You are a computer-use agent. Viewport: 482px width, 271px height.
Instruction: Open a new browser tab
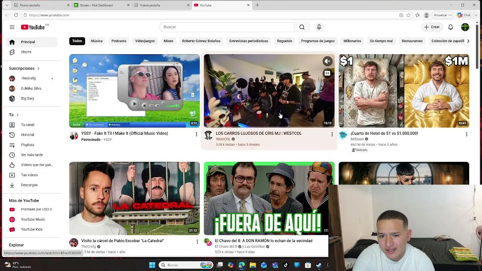pos(257,5)
